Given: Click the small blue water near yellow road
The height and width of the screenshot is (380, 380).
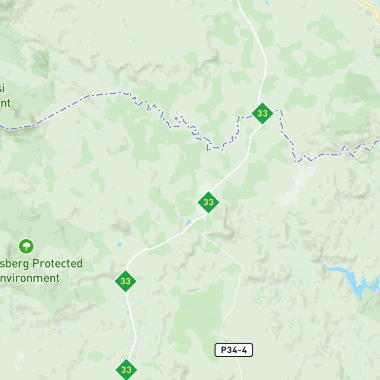Looking at the screenshot, I should point(267,3).
